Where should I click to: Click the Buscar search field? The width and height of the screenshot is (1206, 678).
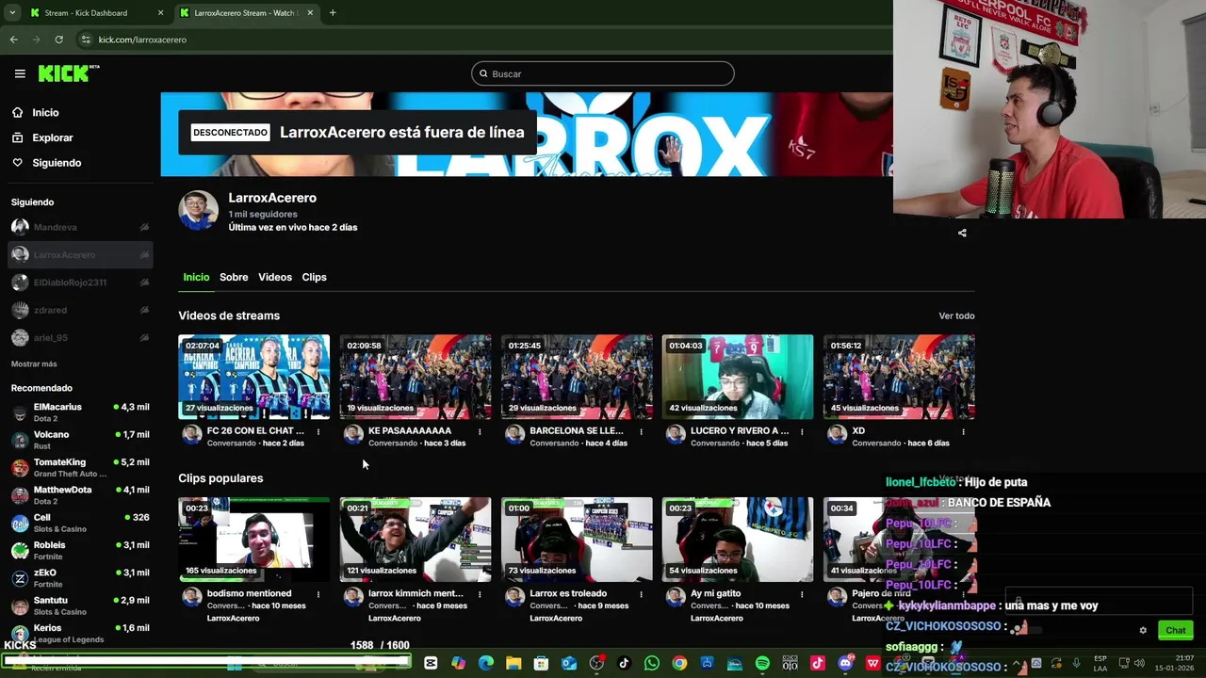pyautogui.click(x=603, y=73)
